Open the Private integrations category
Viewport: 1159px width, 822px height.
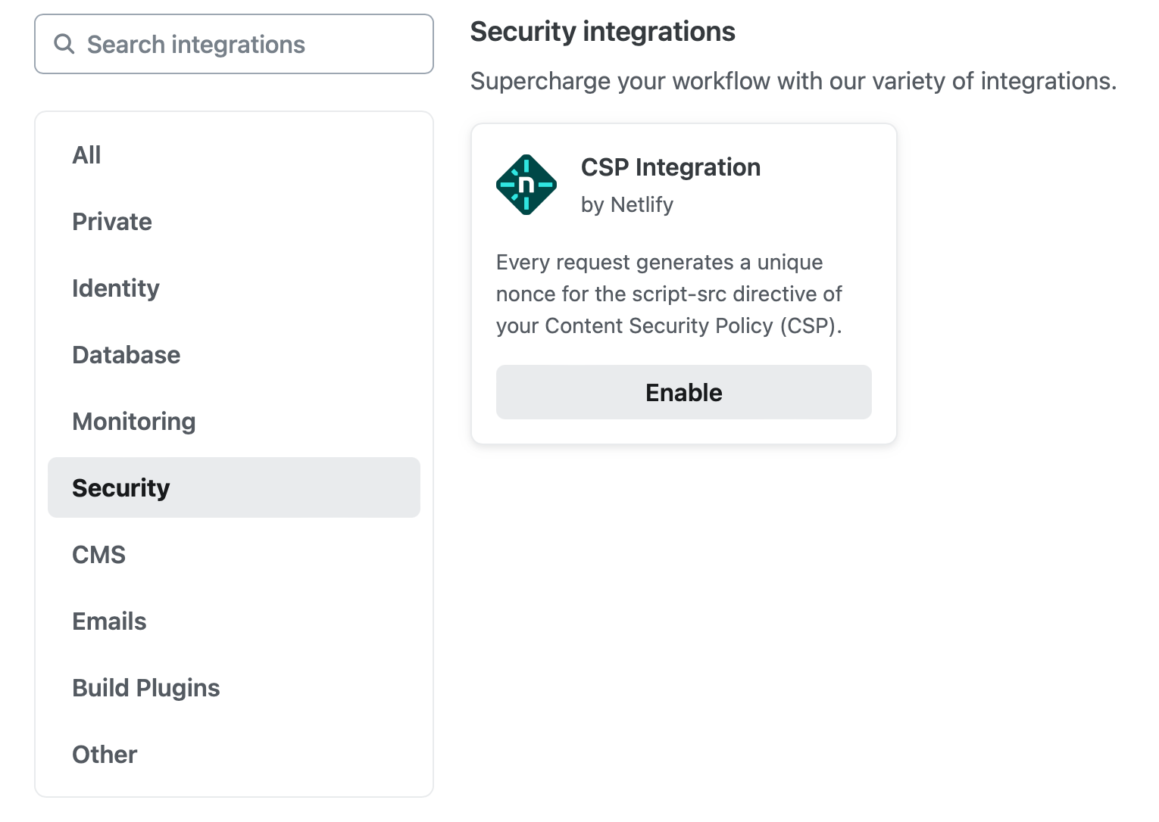coord(112,222)
